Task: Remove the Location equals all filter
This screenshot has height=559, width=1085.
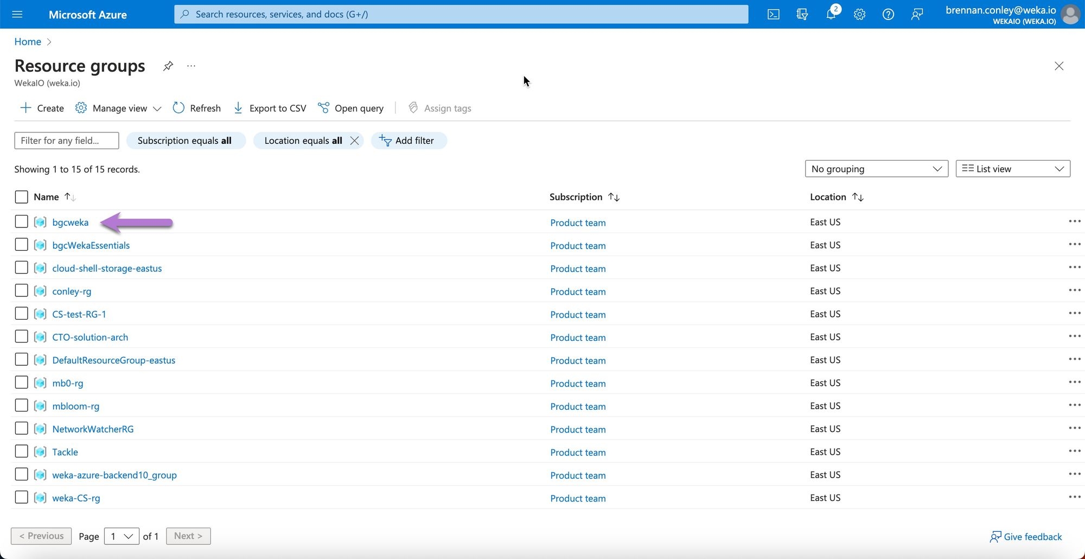Action: coord(355,141)
